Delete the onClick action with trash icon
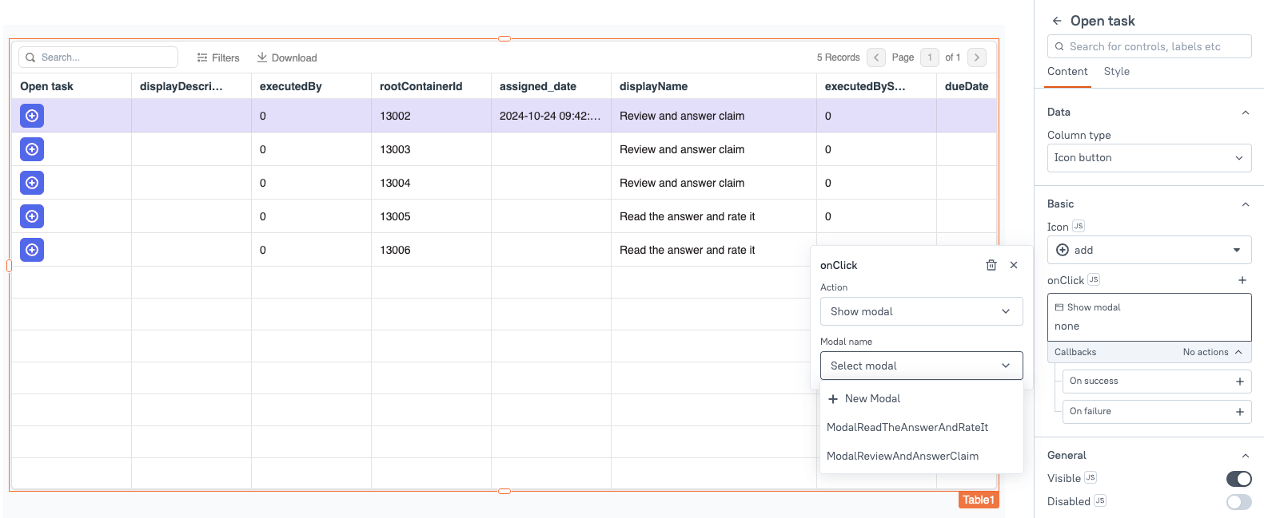 [x=991, y=265]
